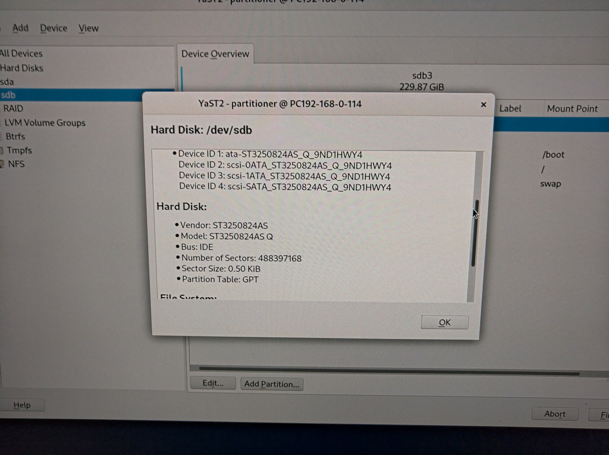
Task: Select Btrfs in the sidebar
Action: pyautogui.click(x=15, y=136)
